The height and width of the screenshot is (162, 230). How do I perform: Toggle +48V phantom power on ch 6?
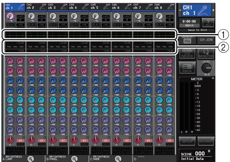(x=127, y=16)
